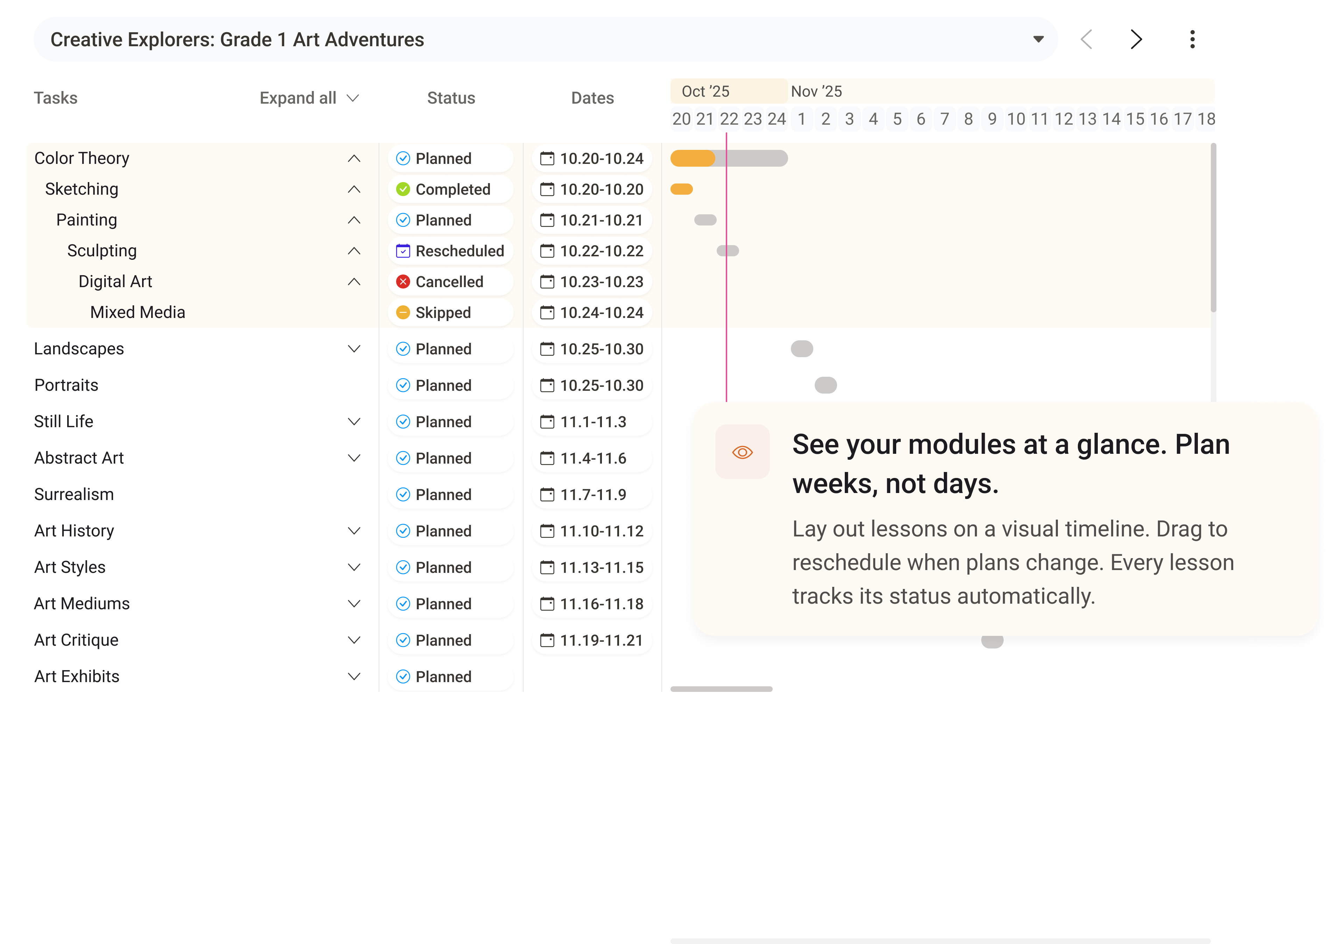1334x944 pixels.
Task: Click calendar icon for Art Mediums dates
Action: [x=547, y=603]
